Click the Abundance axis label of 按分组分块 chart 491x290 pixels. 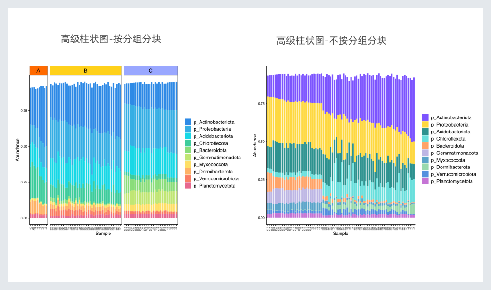[18, 150]
